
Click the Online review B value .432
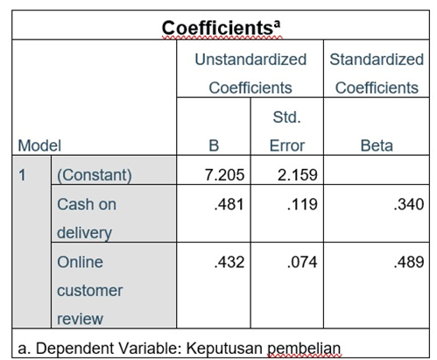click(229, 262)
